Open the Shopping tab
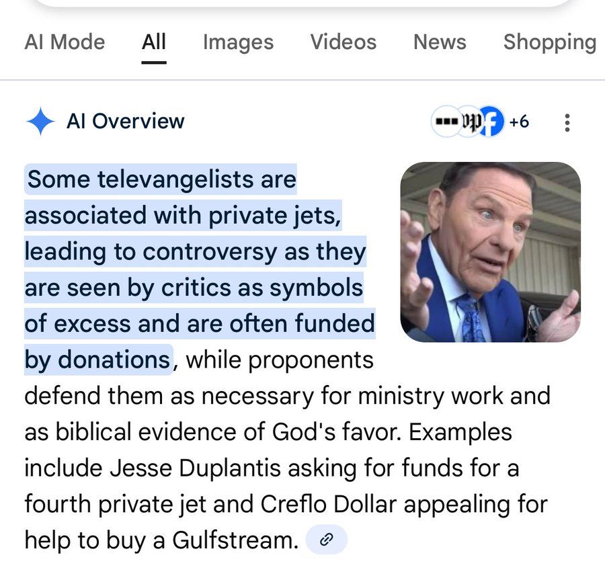This screenshot has height=584, width=605. click(550, 42)
